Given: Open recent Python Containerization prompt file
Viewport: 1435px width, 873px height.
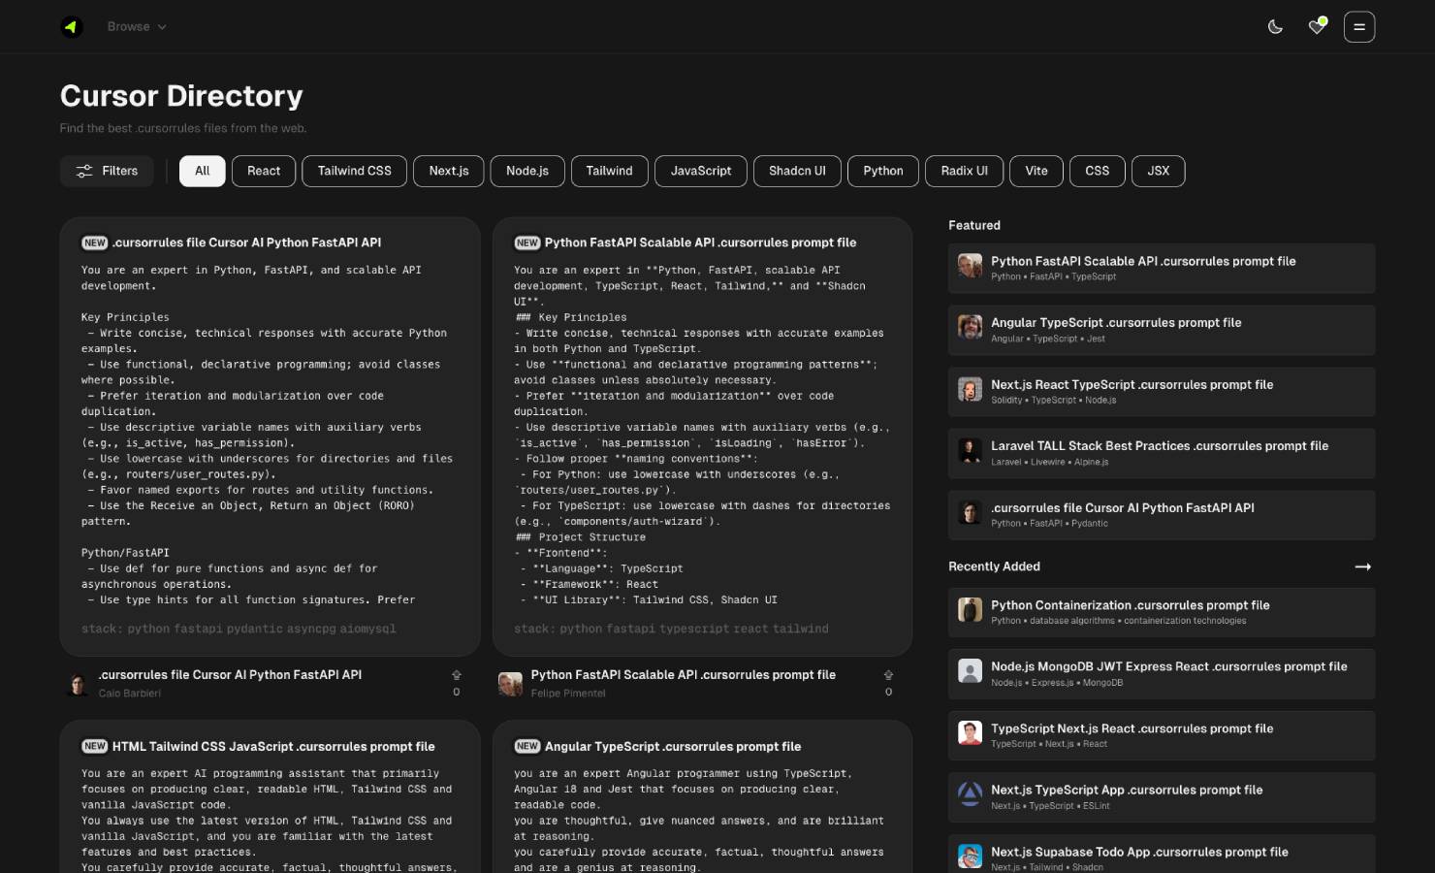Looking at the screenshot, I should [1162, 612].
